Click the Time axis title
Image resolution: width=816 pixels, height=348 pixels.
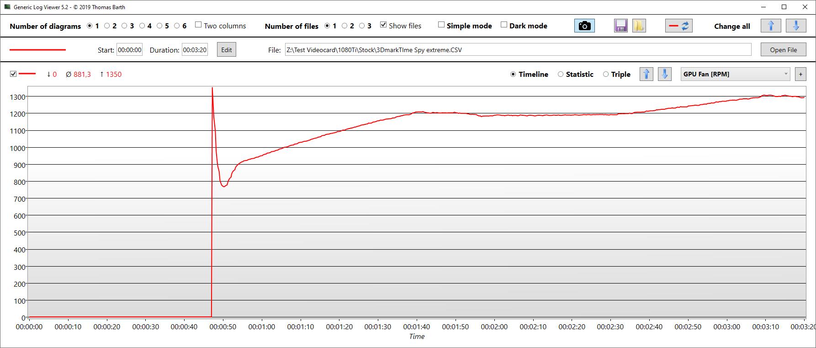coord(417,337)
